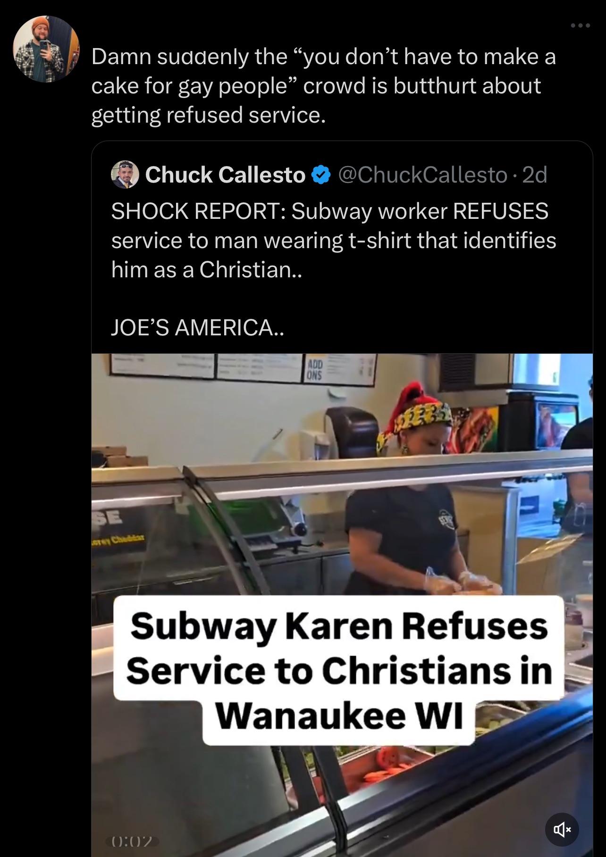This screenshot has height=857, width=606.
Task: Open the tweet author's profile picture
Action: tap(46, 49)
